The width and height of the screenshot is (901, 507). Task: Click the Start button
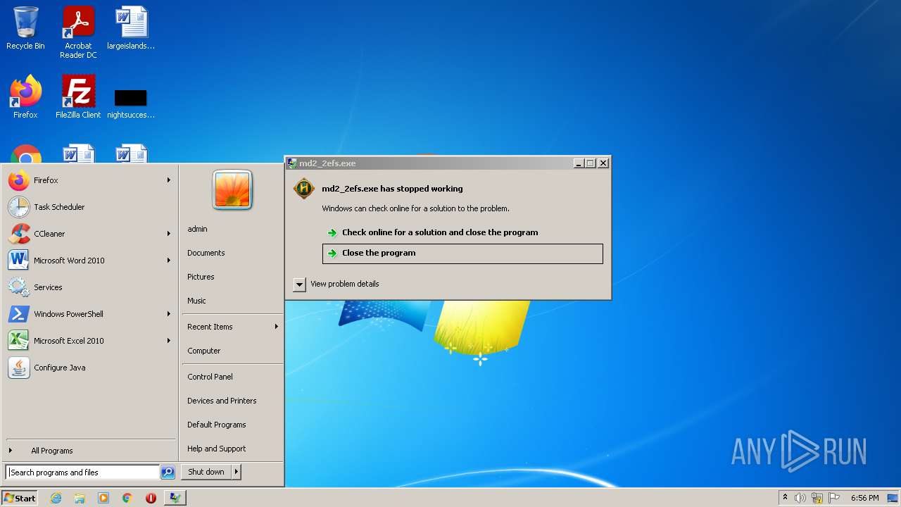point(20,498)
